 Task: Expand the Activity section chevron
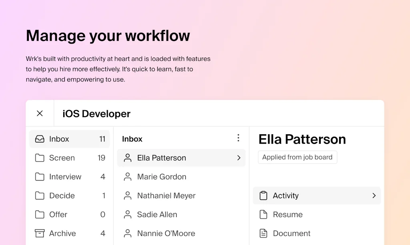click(373, 195)
